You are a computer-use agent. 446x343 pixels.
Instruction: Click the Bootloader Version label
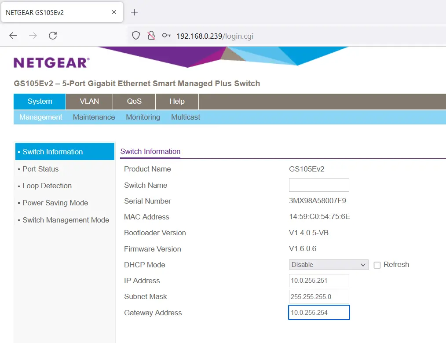155,233
